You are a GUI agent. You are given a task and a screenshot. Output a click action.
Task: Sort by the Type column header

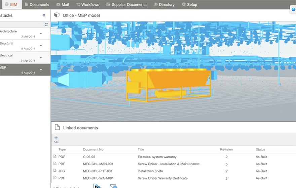pyautogui.click(x=62, y=149)
